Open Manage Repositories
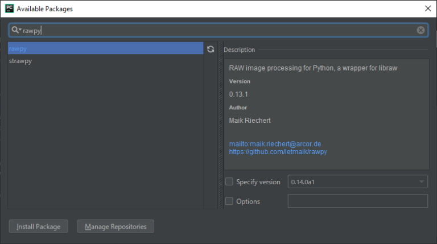This screenshot has width=437, height=244. (116, 226)
